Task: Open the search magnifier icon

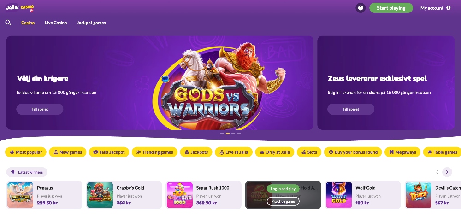Action: (x=8, y=23)
